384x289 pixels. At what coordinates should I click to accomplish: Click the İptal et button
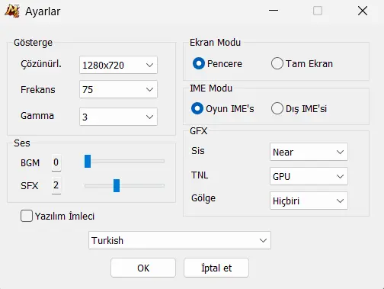click(x=216, y=268)
